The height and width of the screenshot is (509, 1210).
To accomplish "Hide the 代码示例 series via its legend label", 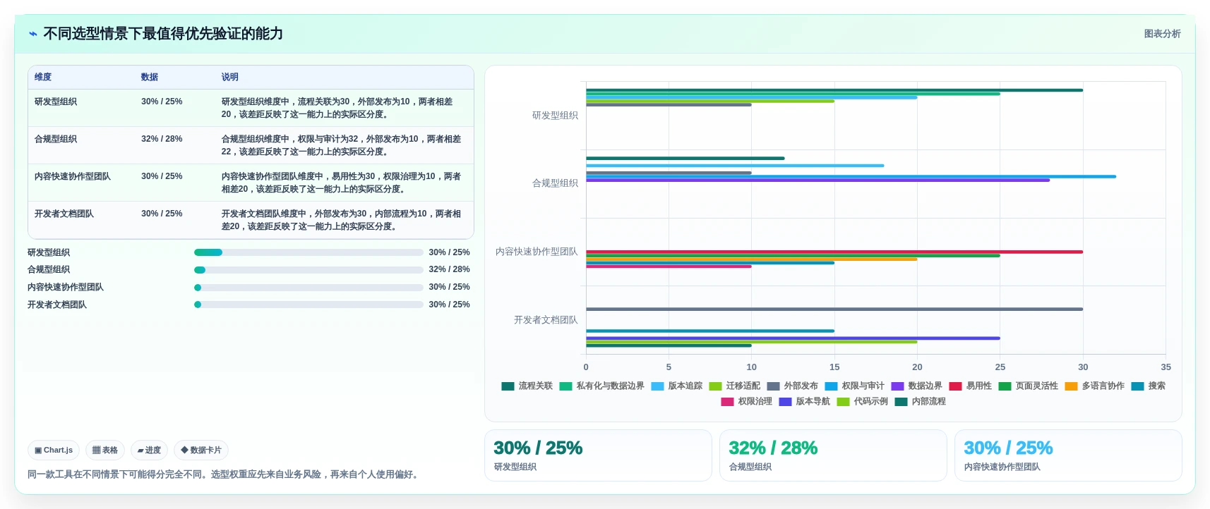I will [x=870, y=401].
